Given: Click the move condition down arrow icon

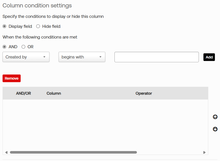Looking at the screenshot, I should [x=215, y=129].
